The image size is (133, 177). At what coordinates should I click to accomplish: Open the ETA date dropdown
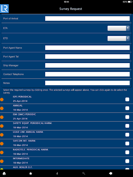click(118, 28)
